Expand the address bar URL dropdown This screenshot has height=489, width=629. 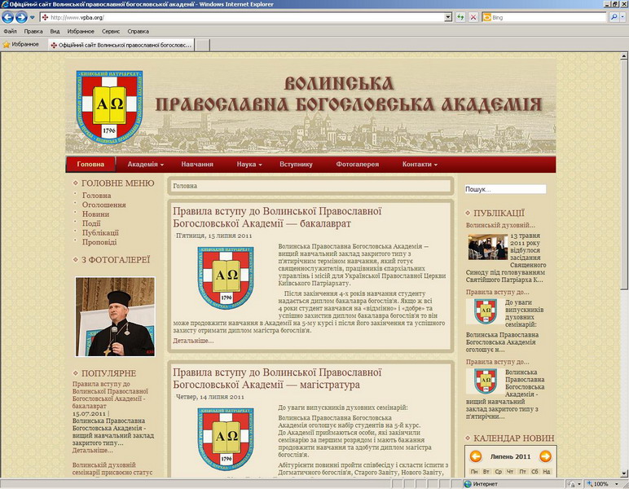[x=448, y=17]
